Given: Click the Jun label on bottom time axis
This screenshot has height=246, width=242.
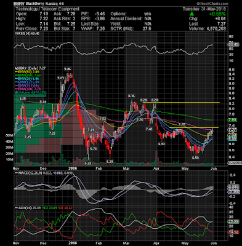Looking at the screenshot, I should coord(214,243).
